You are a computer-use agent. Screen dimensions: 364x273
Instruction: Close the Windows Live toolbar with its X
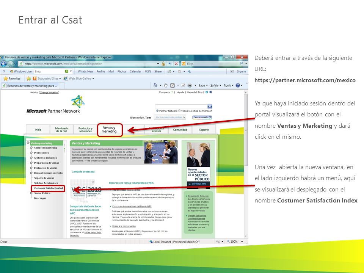[x=4, y=71]
